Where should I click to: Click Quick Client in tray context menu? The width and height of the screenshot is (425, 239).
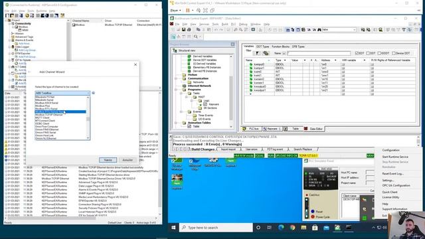pos(390,192)
